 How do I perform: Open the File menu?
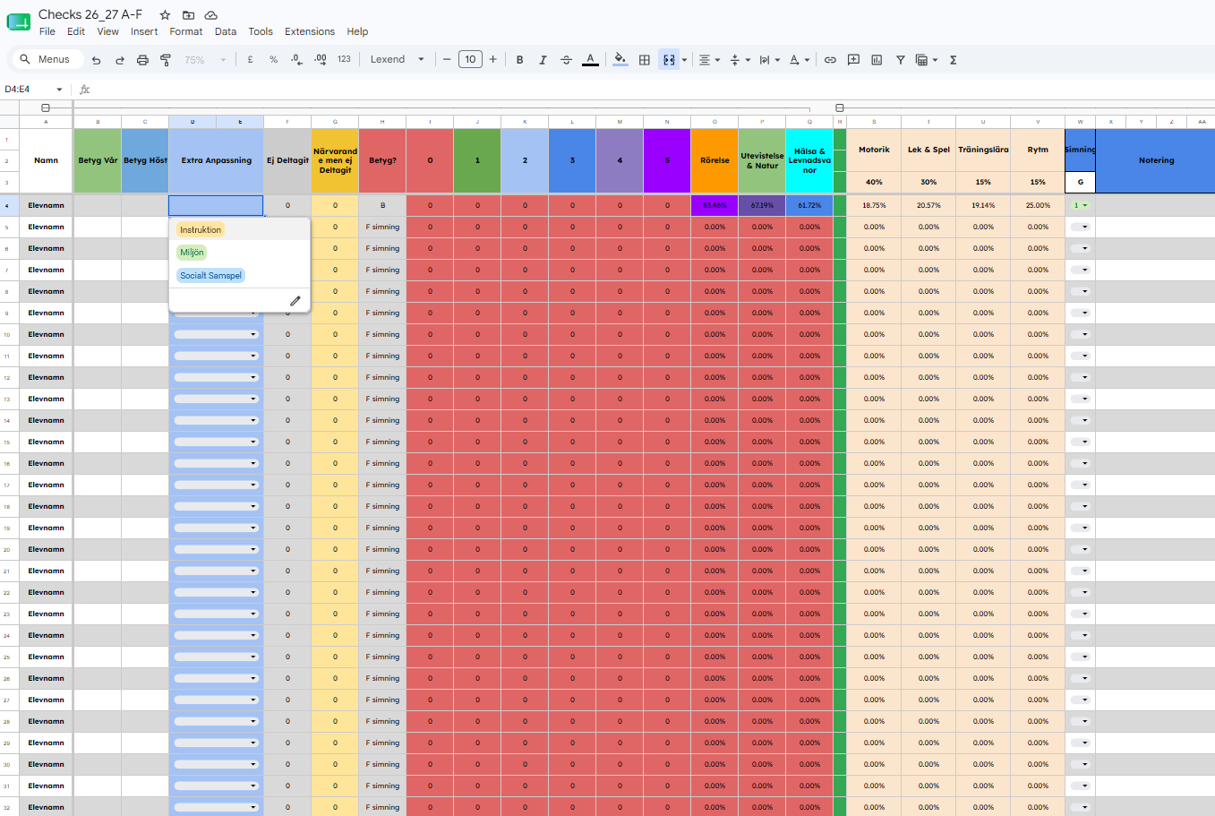[47, 31]
